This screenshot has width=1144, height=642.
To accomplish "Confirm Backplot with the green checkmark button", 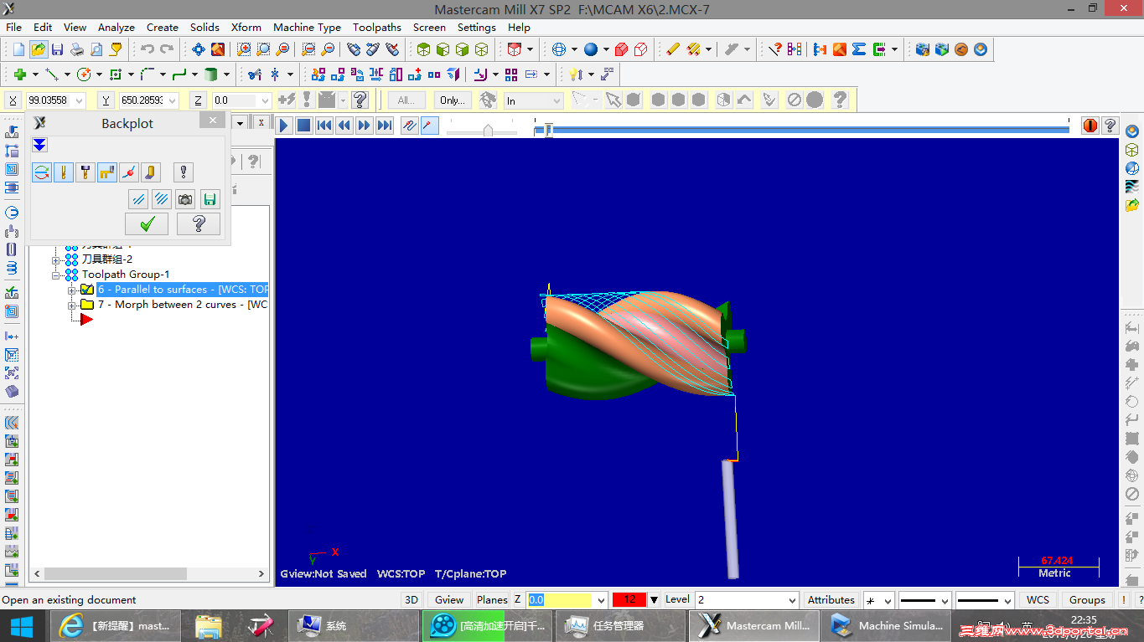I will tap(147, 223).
